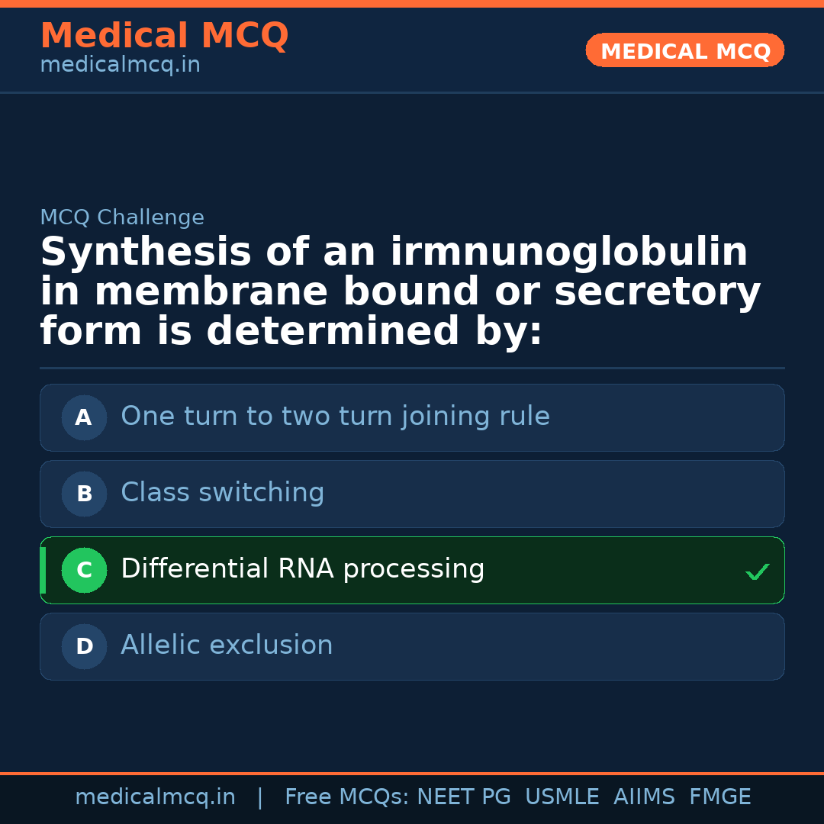Open the medicalmcq.in link in the footer

tap(155, 797)
